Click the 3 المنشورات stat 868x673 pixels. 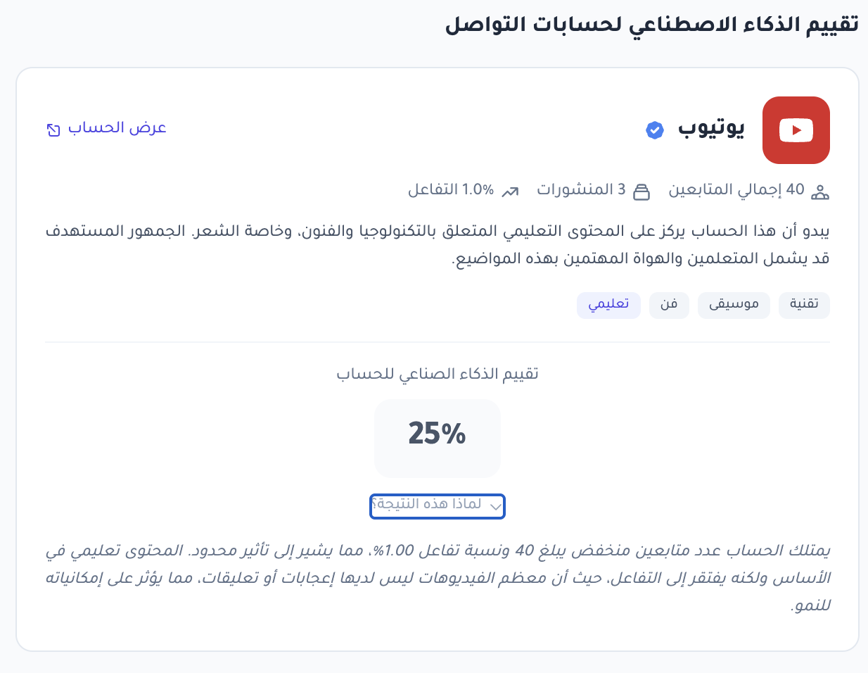click(581, 190)
